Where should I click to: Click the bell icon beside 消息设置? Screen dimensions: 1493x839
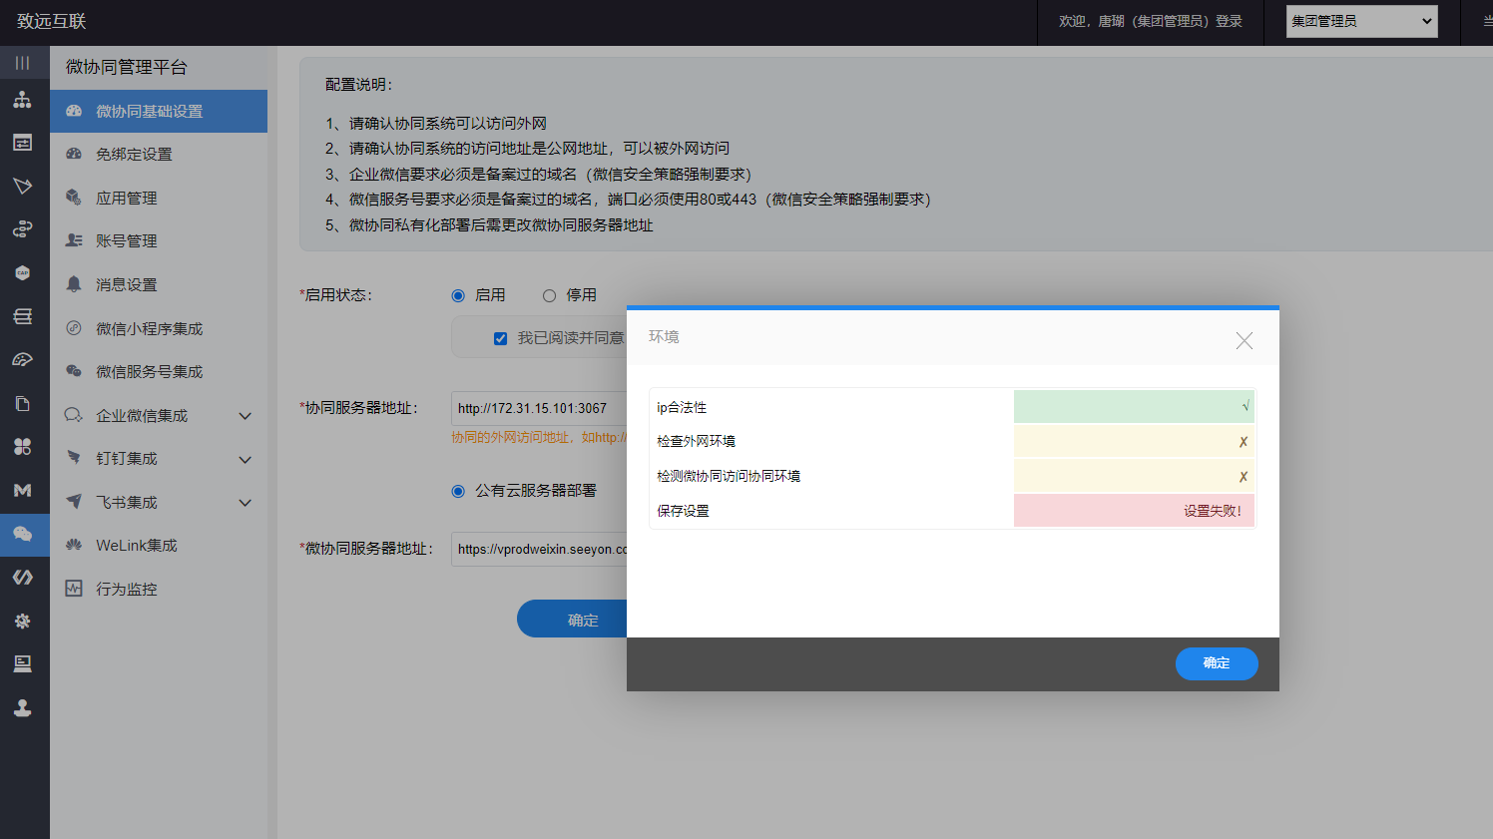pyautogui.click(x=74, y=284)
